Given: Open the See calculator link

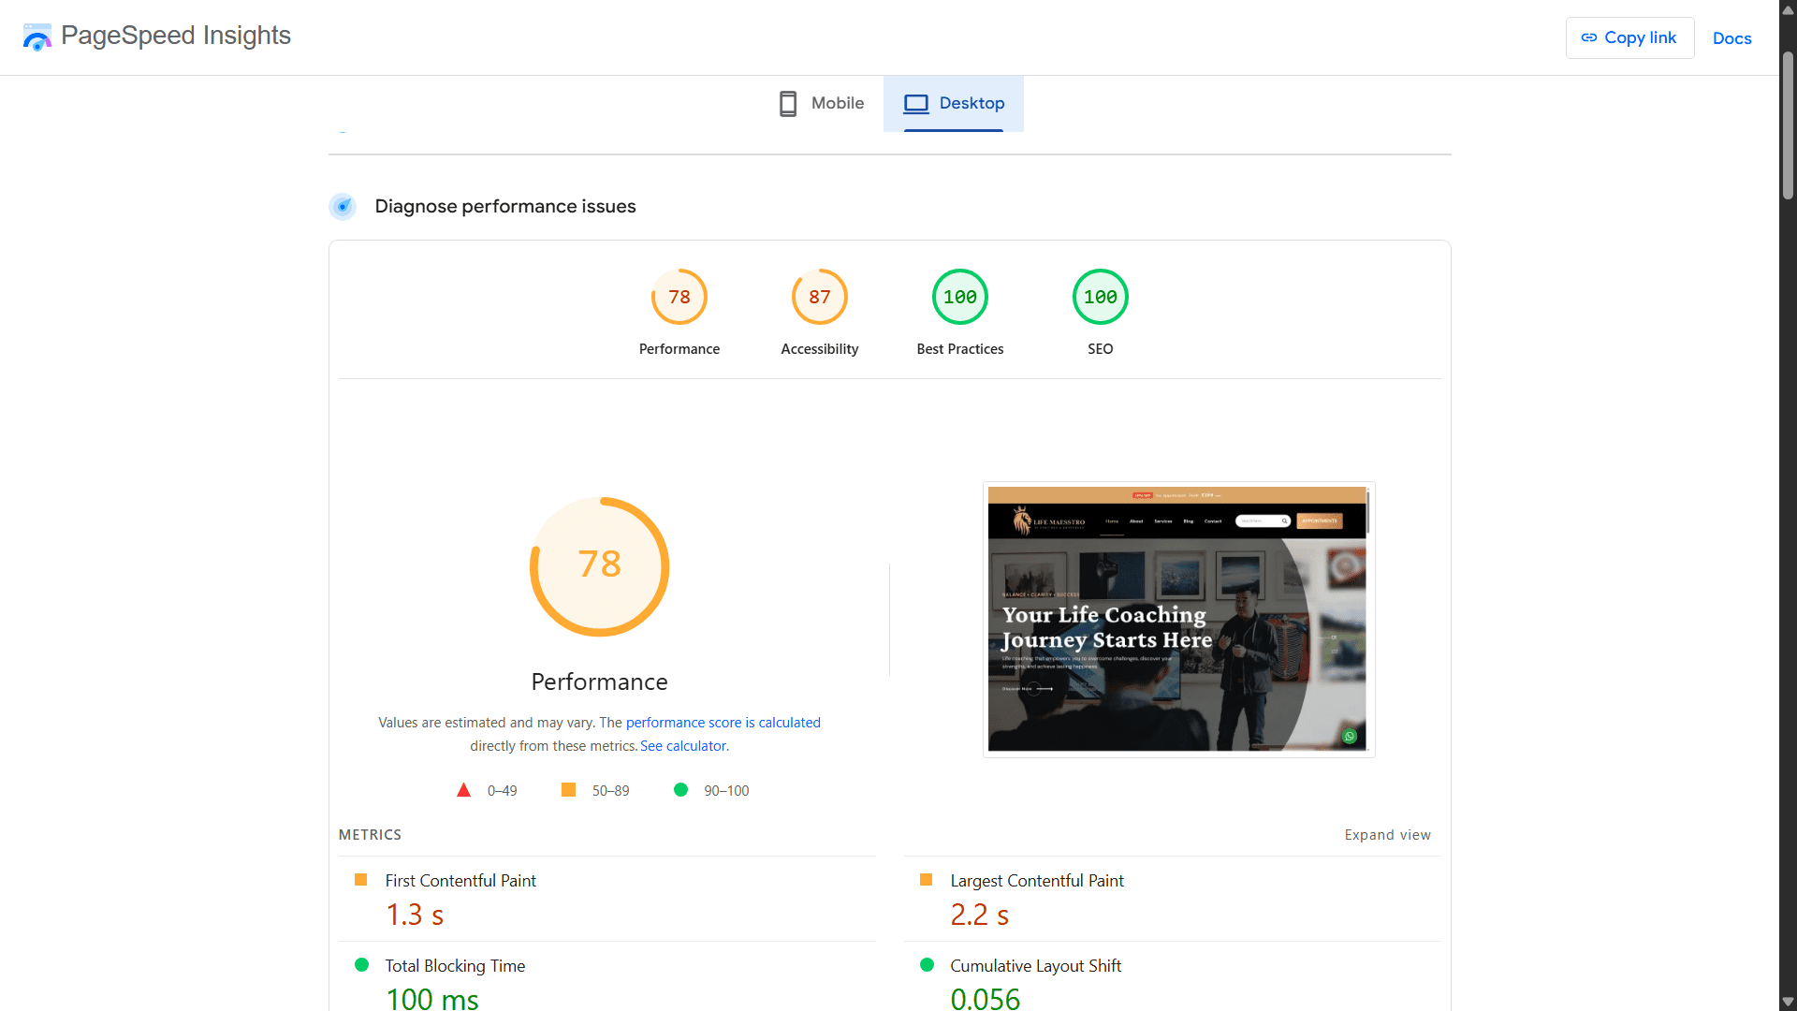Looking at the screenshot, I should point(683,746).
